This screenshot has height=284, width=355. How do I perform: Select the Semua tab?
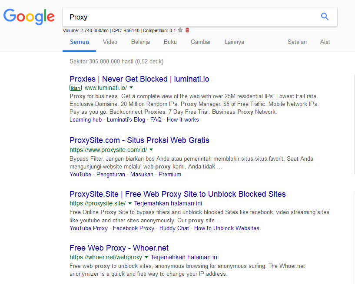(79, 42)
